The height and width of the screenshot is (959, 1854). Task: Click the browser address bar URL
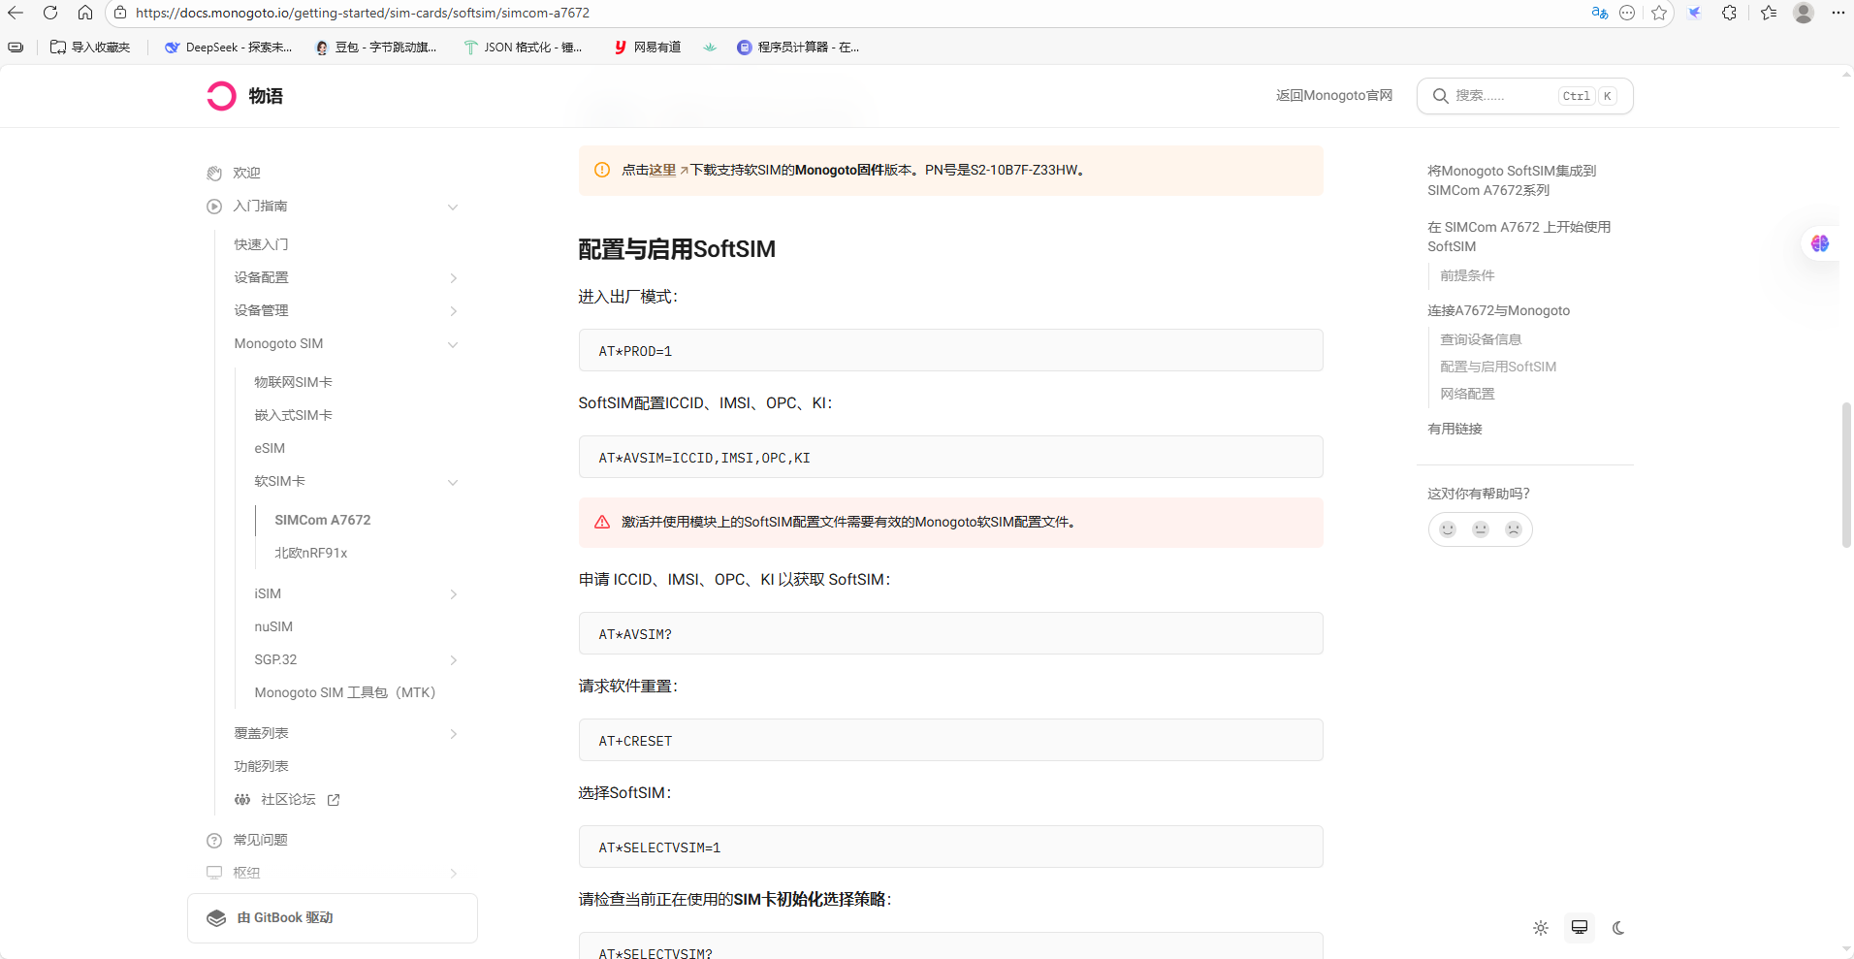pyautogui.click(x=363, y=13)
